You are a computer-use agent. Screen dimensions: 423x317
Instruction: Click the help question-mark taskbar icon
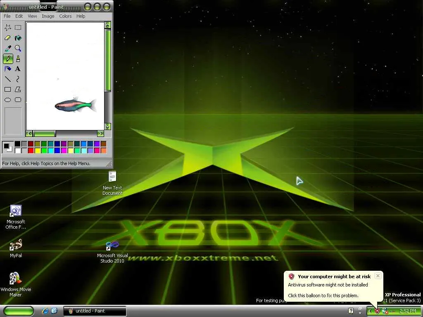(351, 311)
